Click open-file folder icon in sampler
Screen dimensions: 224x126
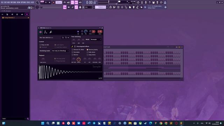tap(63, 37)
